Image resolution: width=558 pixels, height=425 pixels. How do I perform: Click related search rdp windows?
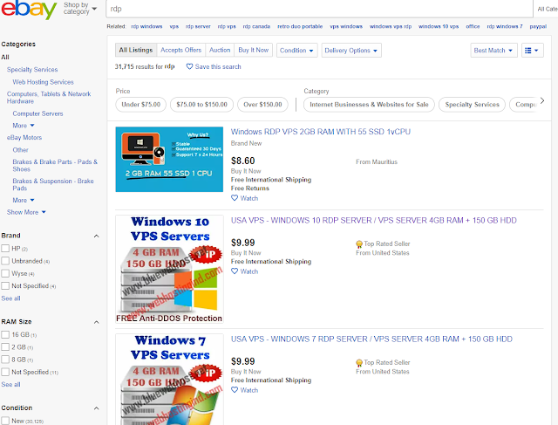tap(146, 26)
